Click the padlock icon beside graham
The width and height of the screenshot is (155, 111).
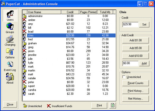tap(24, 43)
